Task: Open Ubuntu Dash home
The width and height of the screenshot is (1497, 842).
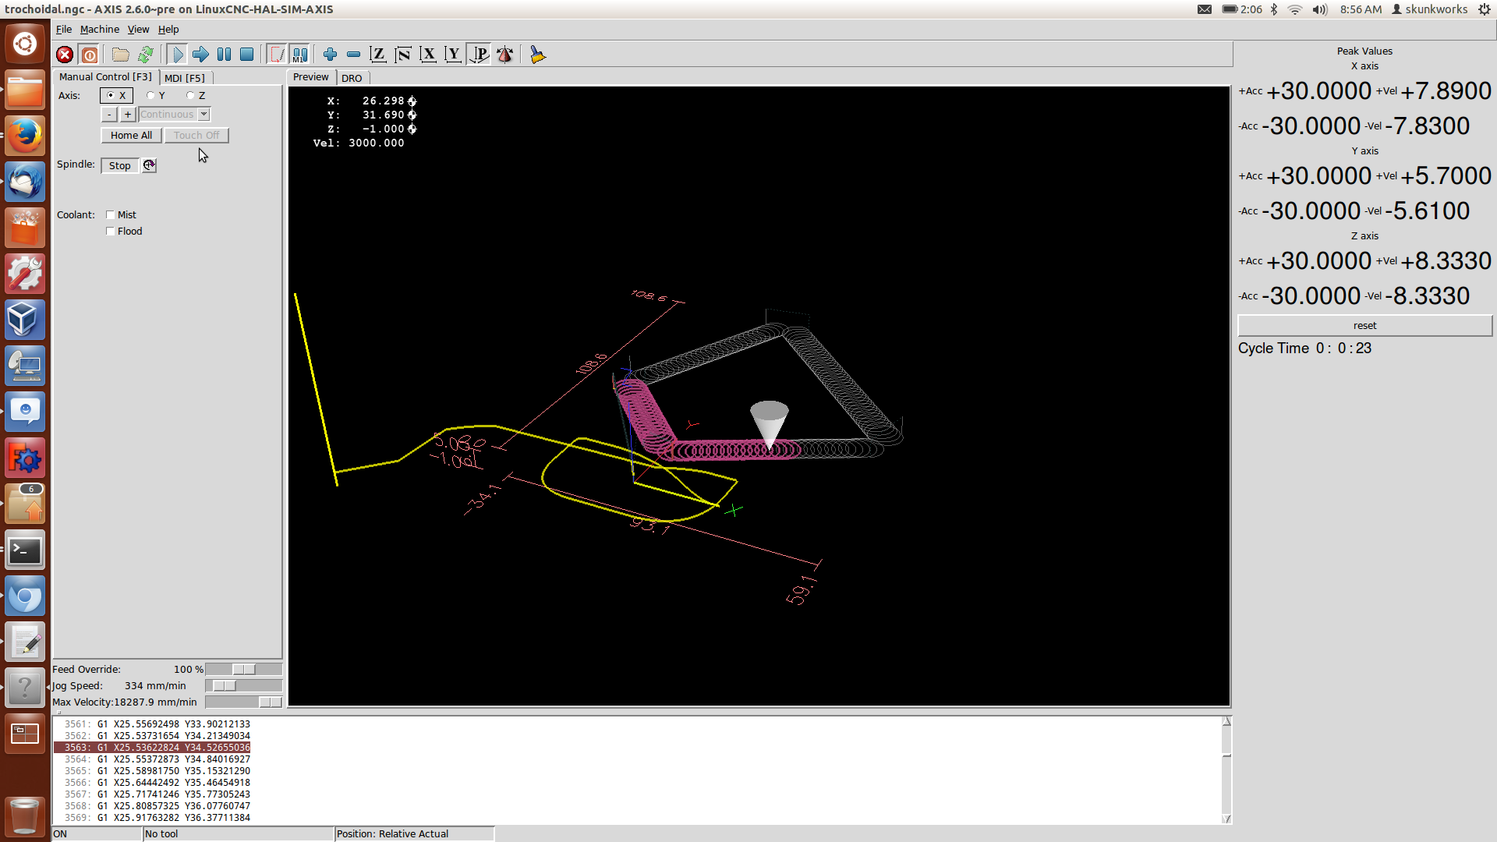Action: (25, 44)
